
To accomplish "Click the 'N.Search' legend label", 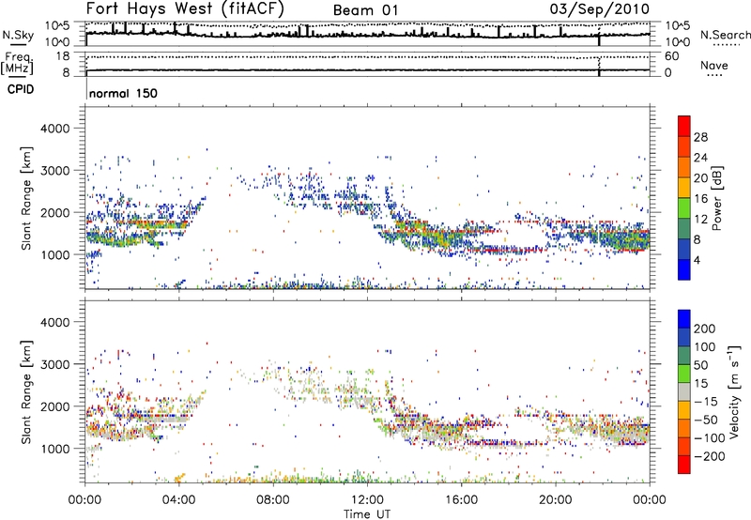I will click(x=726, y=35).
